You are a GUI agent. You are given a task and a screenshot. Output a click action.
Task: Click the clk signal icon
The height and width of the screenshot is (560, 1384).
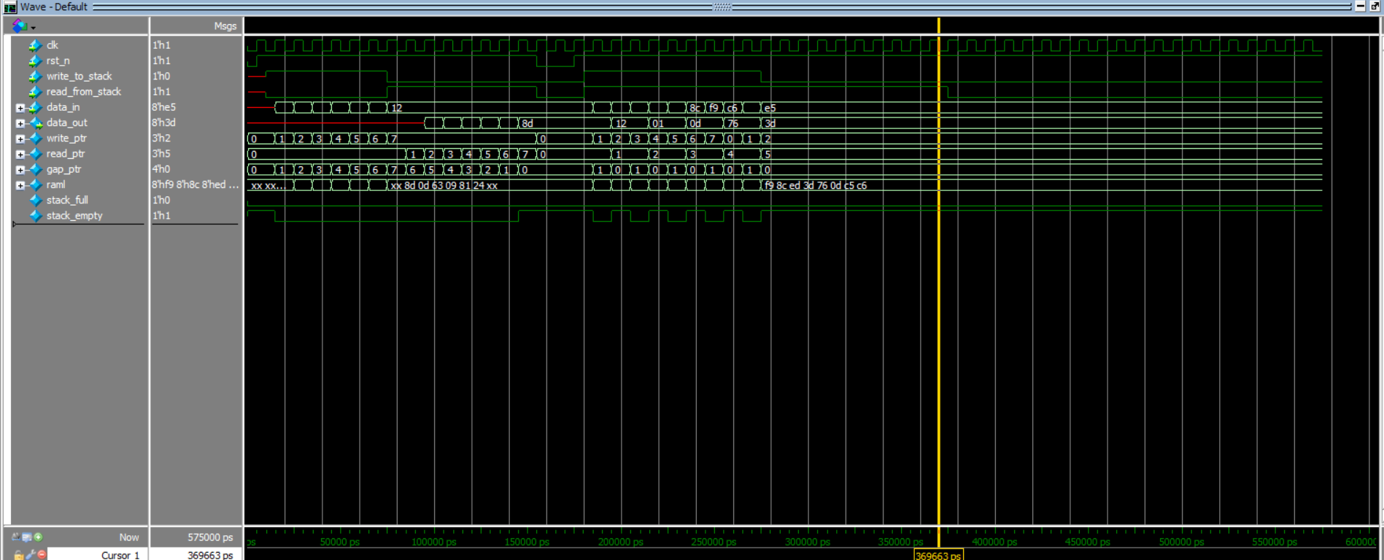click(x=35, y=45)
